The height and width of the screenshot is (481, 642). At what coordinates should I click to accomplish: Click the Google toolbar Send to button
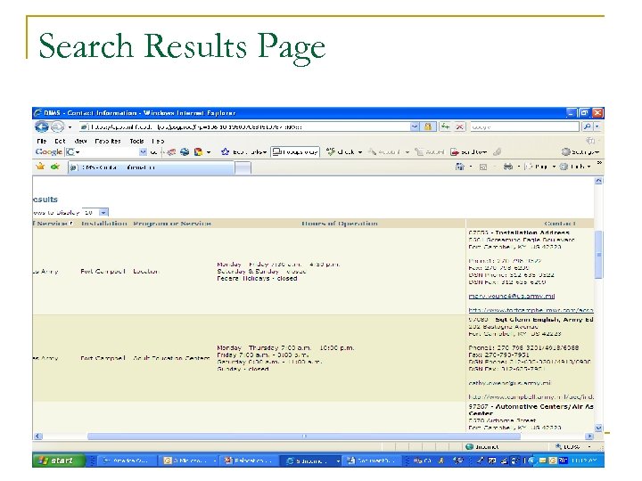[469, 152]
